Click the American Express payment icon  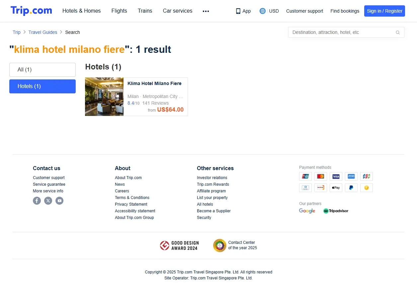click(x=351, y=176)
